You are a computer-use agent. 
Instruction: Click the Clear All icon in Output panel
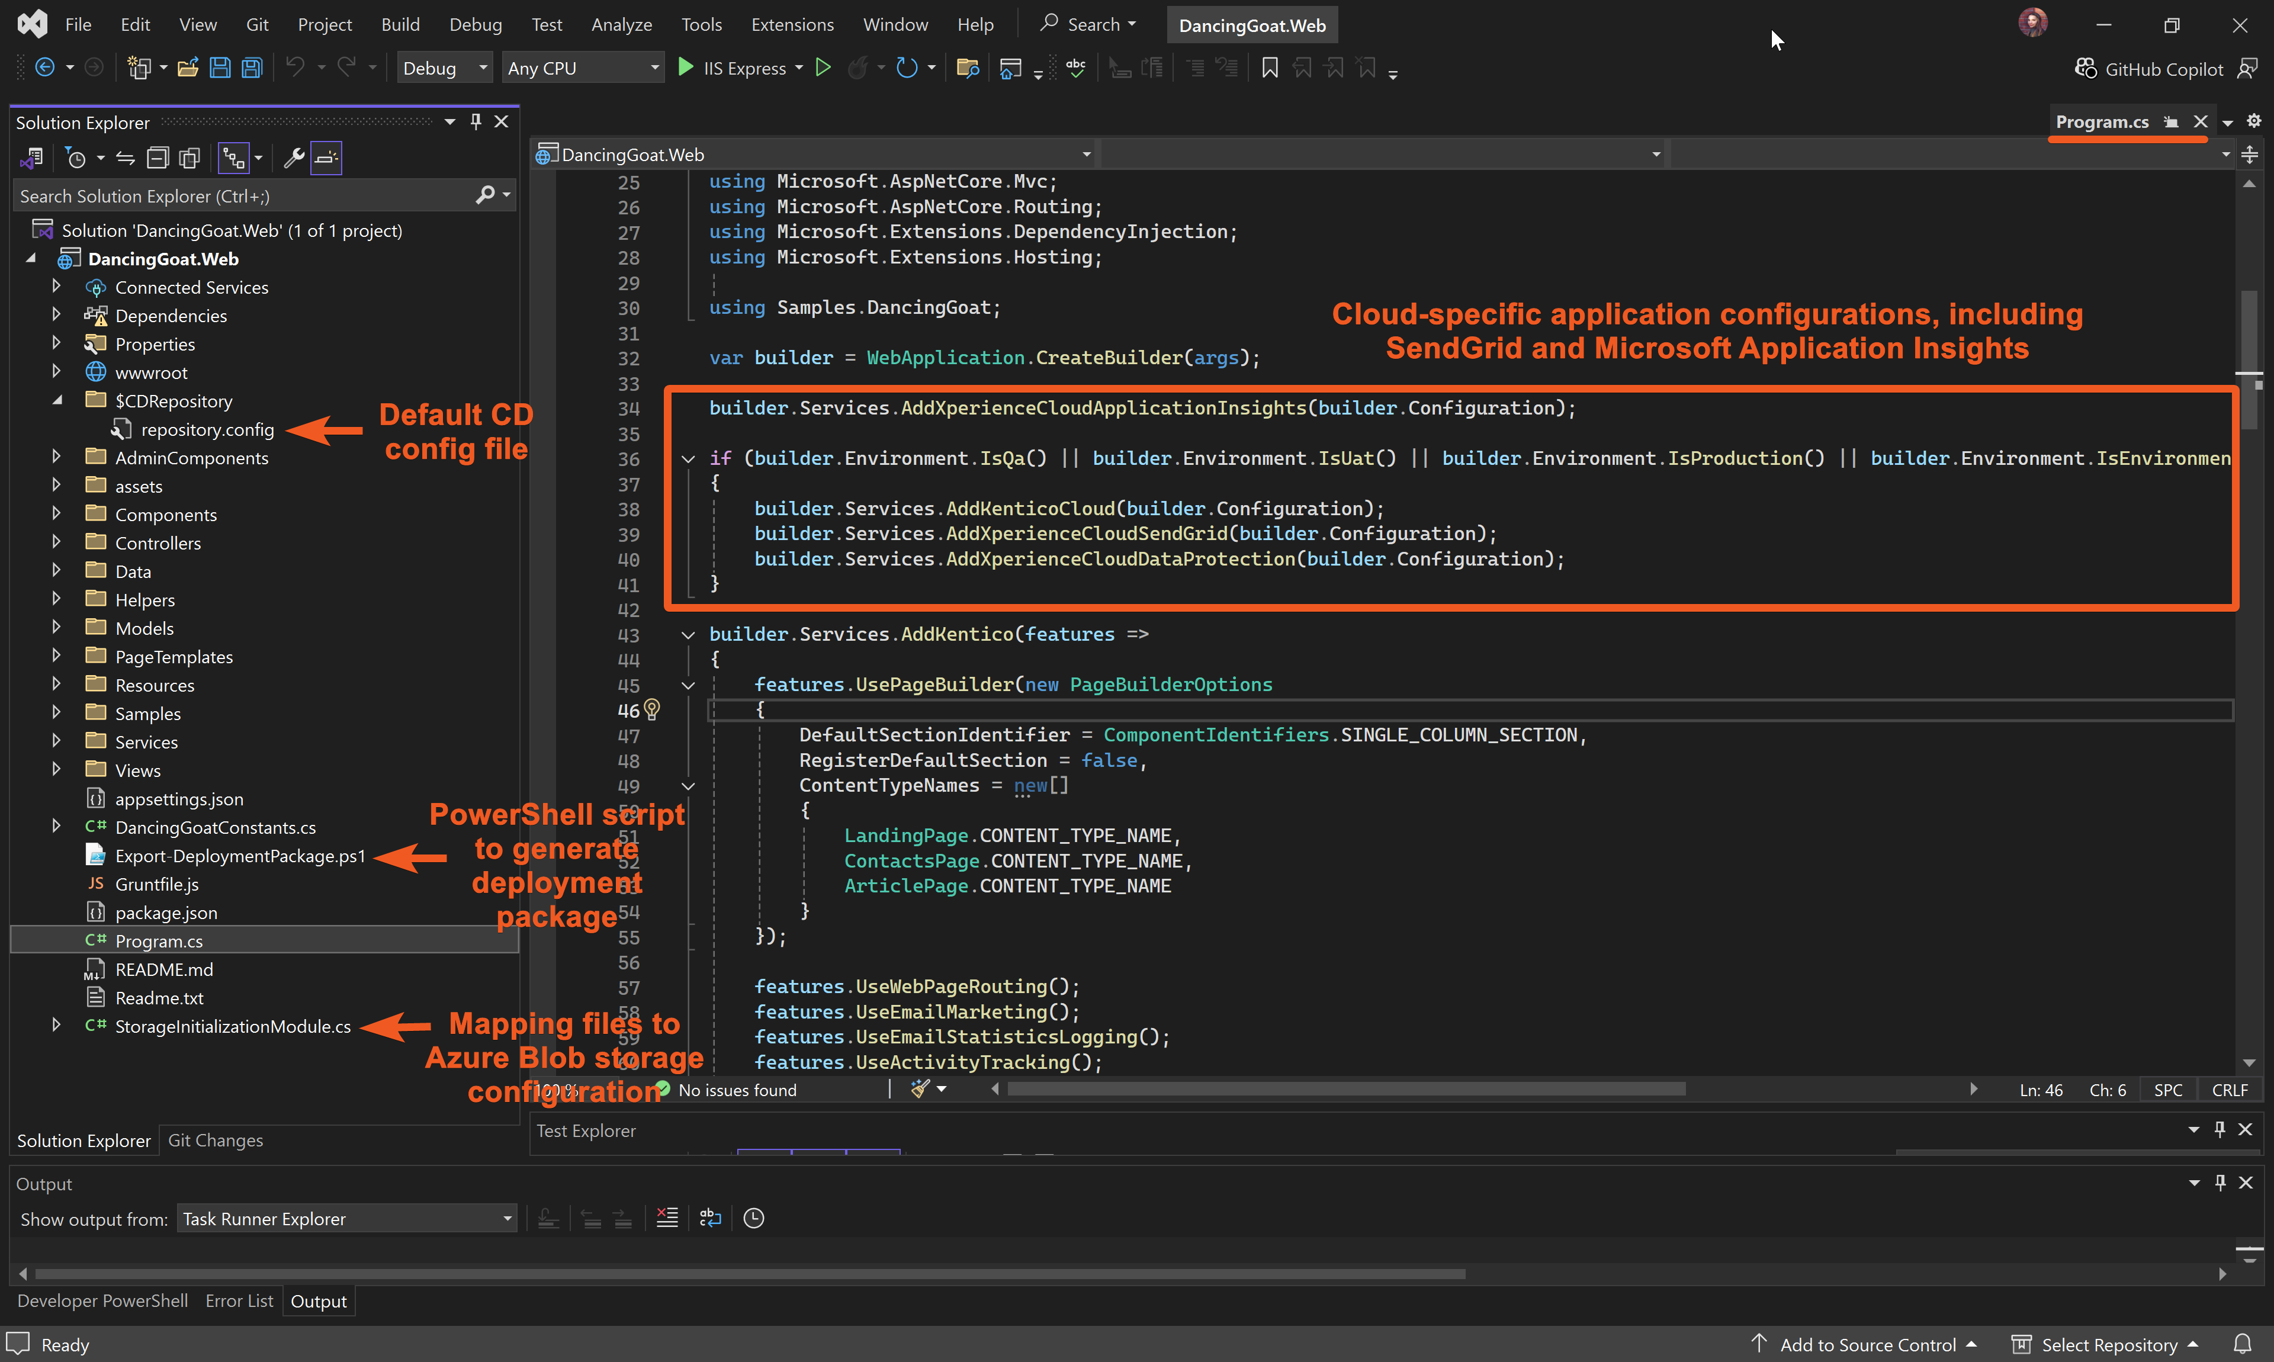click(667, 1218)
